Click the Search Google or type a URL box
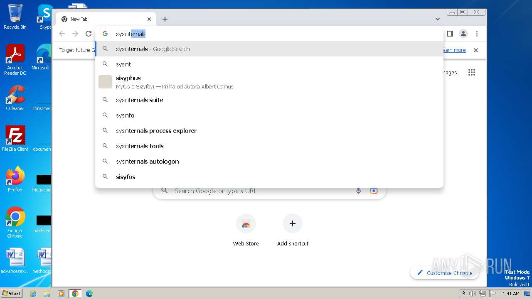532x299 pixels. click(269, 191)
